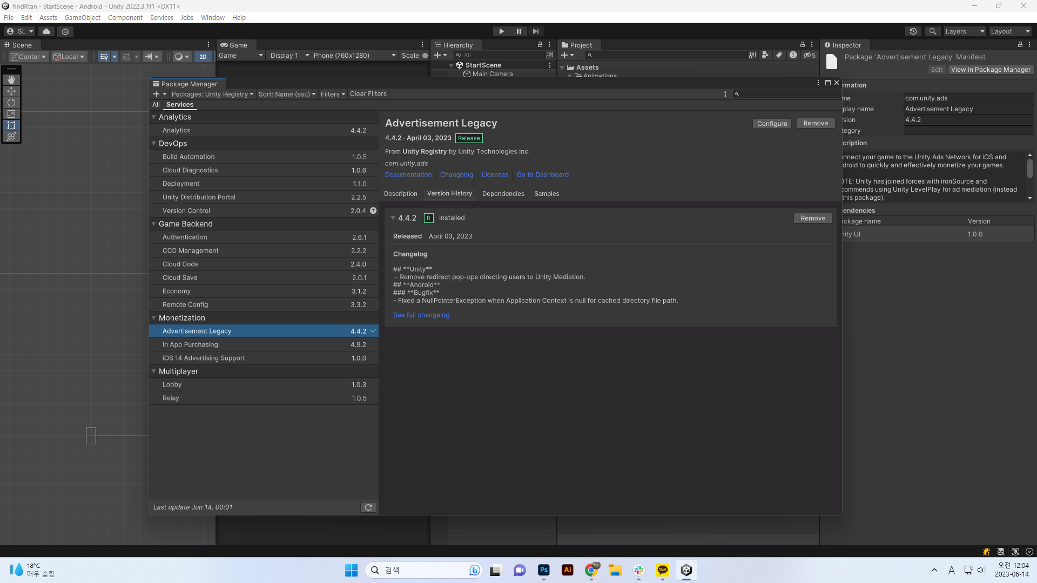Screen dimensions: 1037x583
Task: Open the Window menu
Action: (213, 18)
